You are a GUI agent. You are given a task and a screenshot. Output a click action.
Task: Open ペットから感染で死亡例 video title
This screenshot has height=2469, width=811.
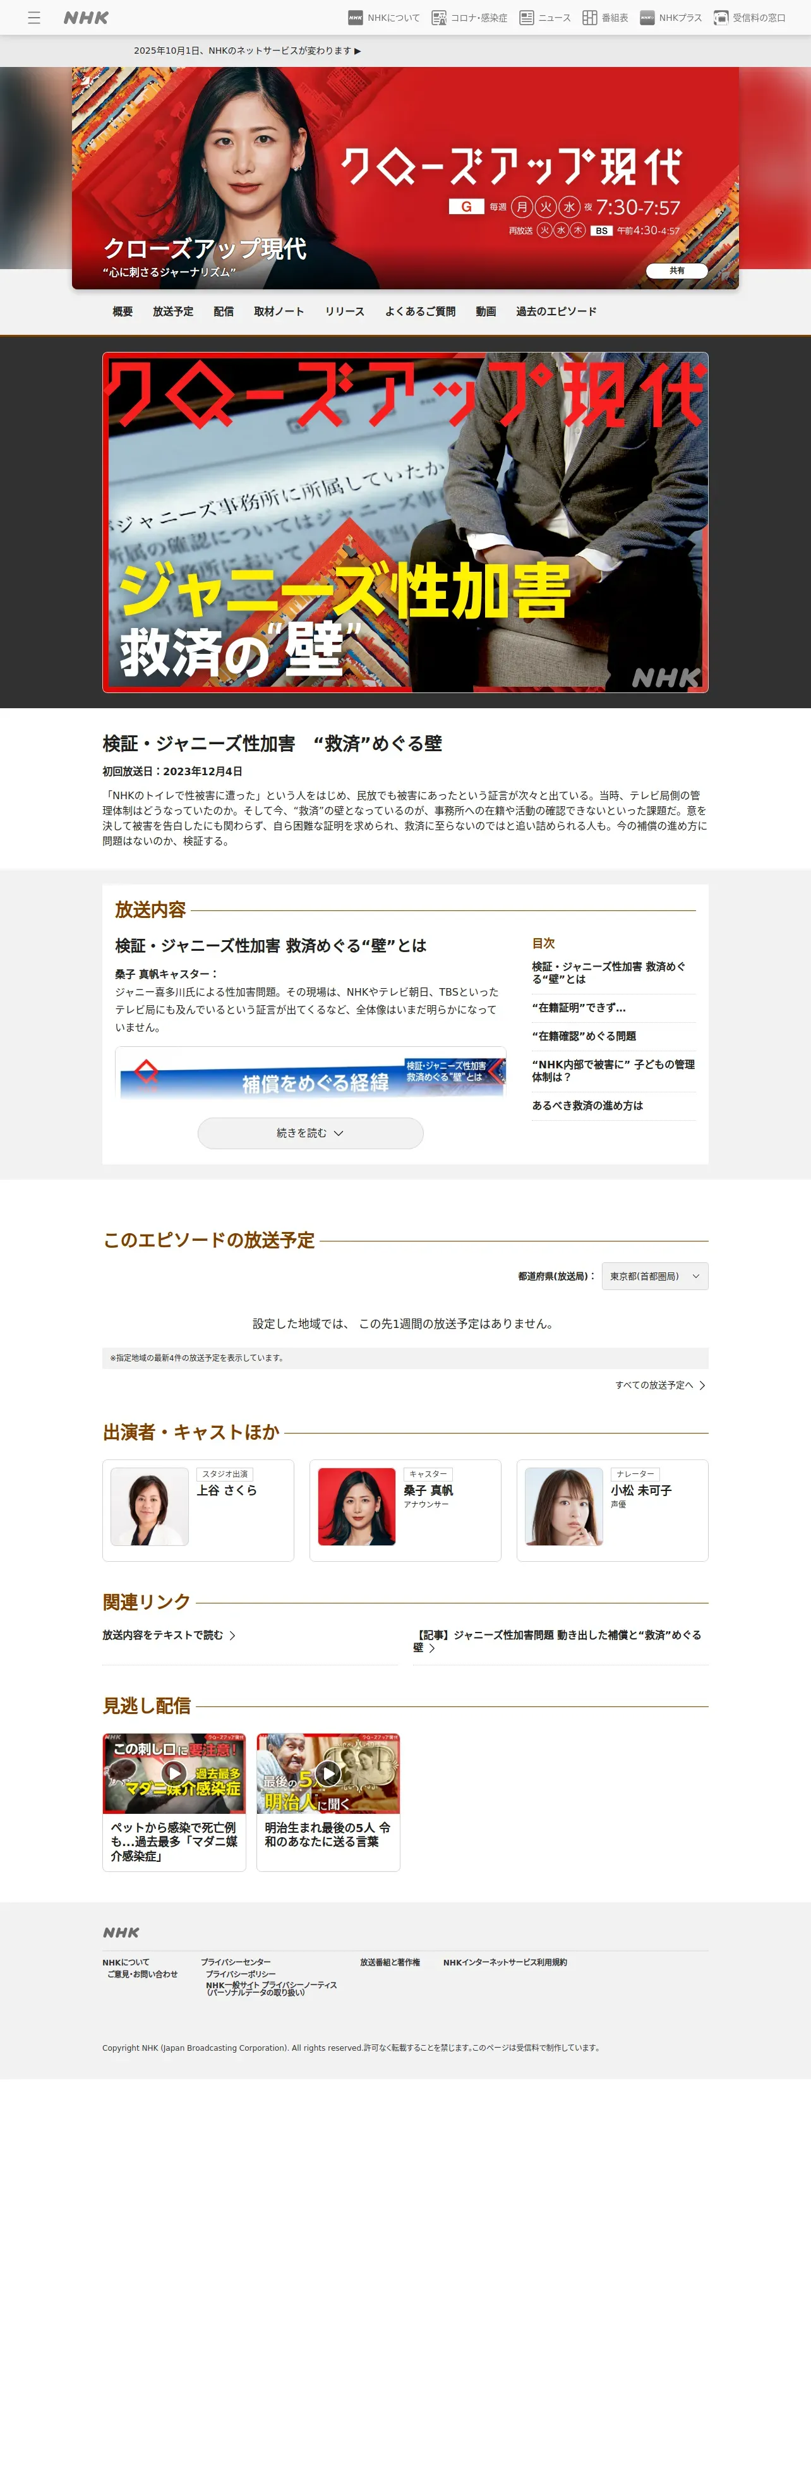(174, 1842)
